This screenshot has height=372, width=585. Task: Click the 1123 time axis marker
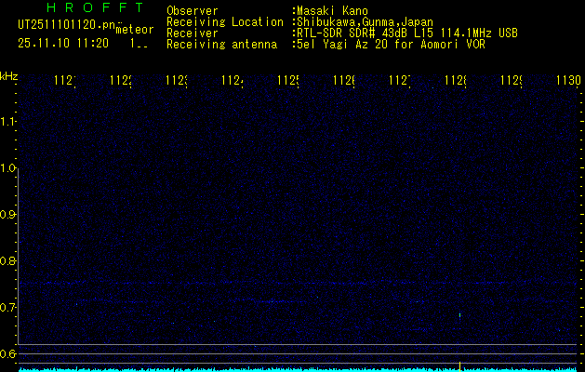click(177, 80)
